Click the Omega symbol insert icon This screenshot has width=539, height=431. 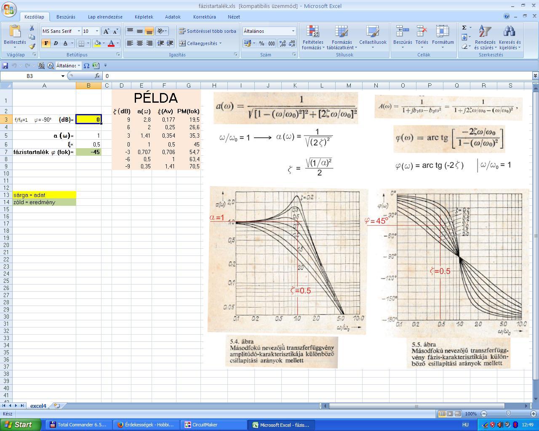click(86, 66)
